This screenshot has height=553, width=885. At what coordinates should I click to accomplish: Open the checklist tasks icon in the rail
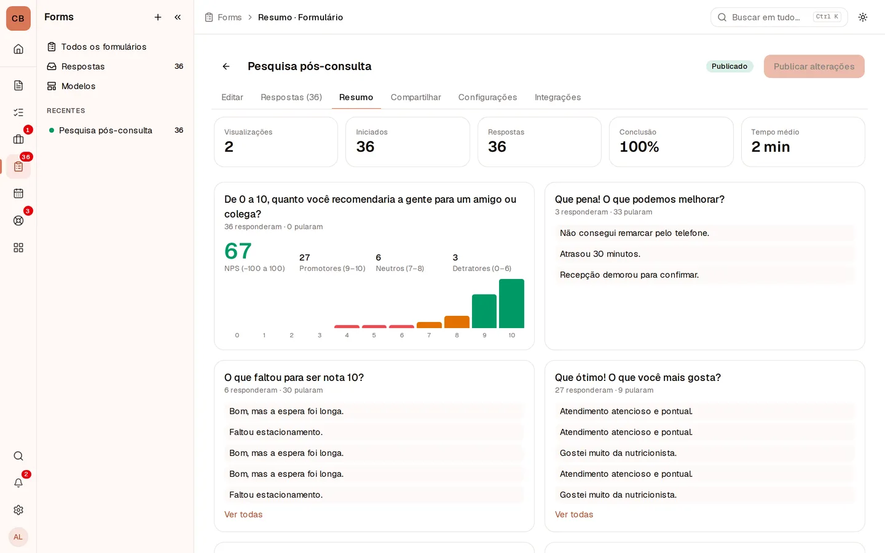tap(18, 112)
